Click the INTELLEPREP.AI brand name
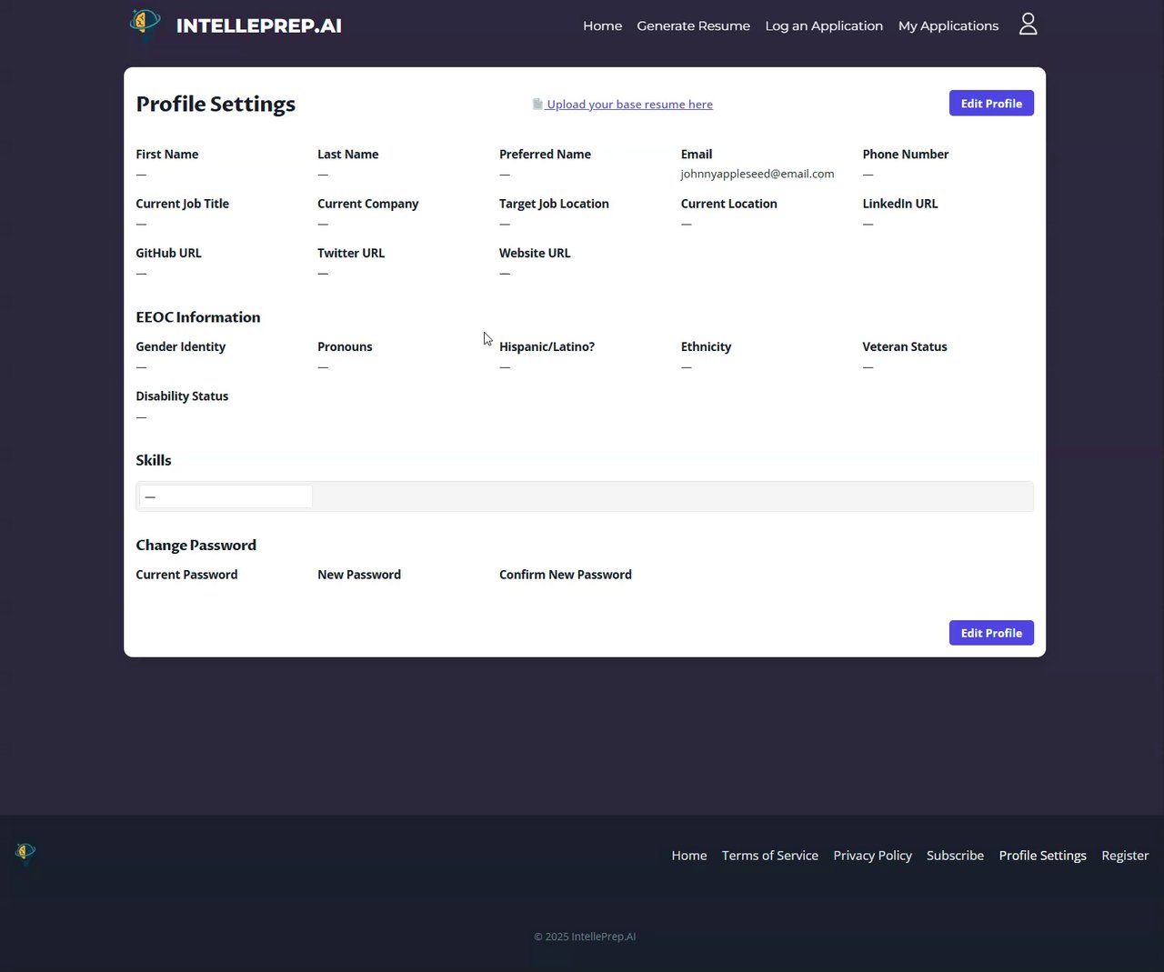Image resolution: width=1164 pixels, height=972 pixels. (259, 25)
